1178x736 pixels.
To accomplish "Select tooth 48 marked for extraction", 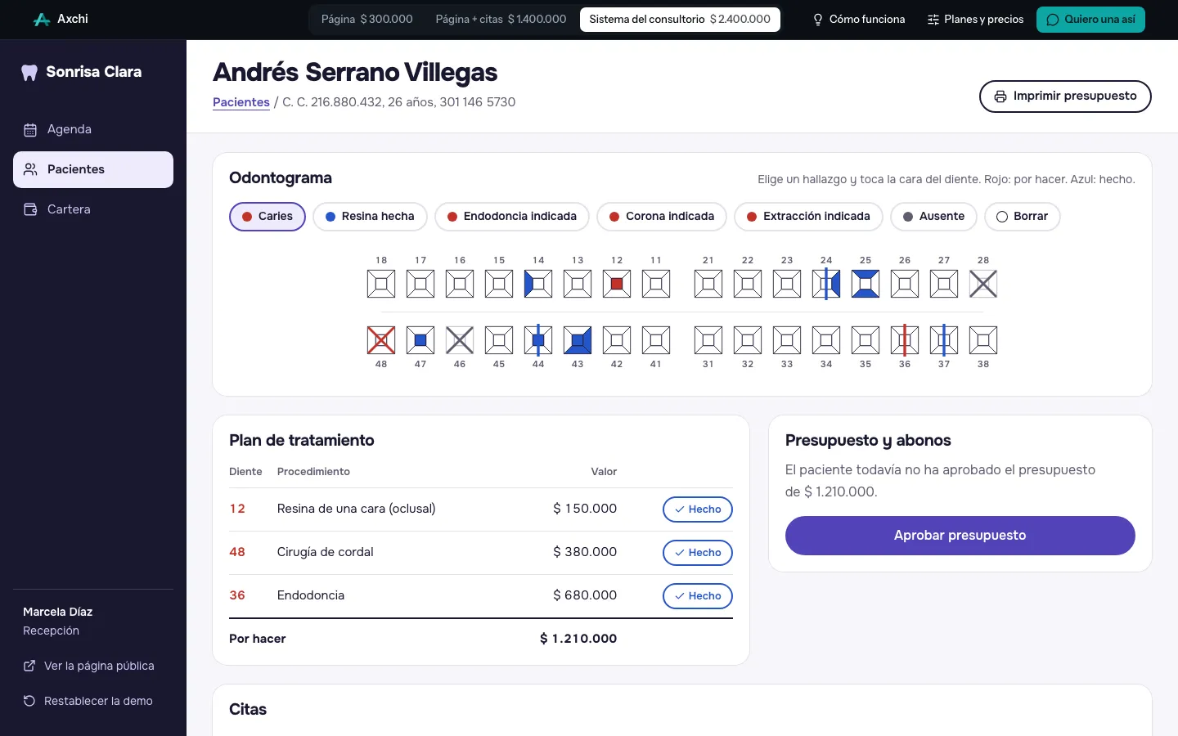I will point(381,340).
